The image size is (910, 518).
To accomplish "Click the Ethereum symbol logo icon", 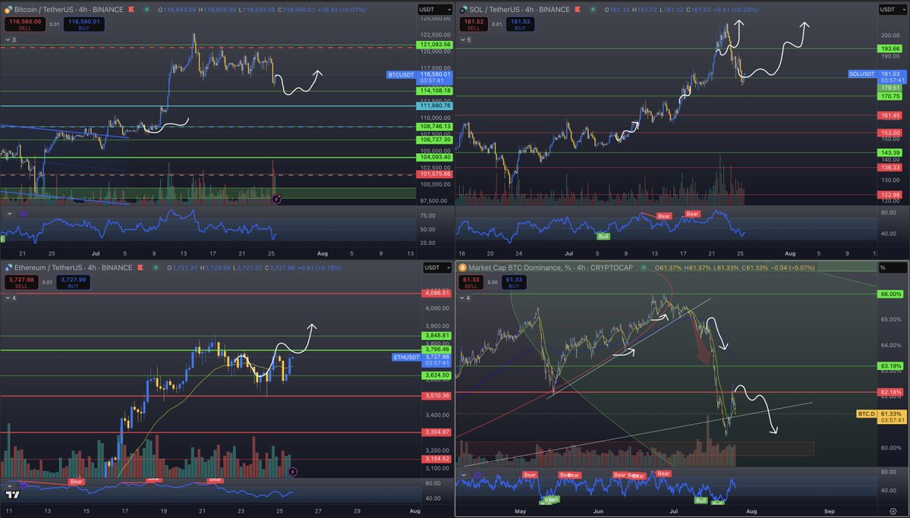I will click(x=8, y=268).
